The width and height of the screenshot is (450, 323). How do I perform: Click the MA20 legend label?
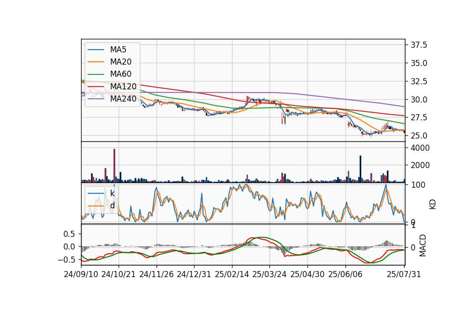120,62
